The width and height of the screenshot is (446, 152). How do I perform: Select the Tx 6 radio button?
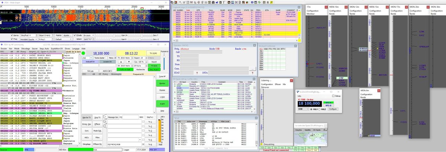[143, 144]
